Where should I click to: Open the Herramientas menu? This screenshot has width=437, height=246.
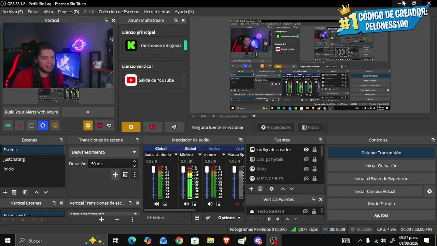[156, 12]
